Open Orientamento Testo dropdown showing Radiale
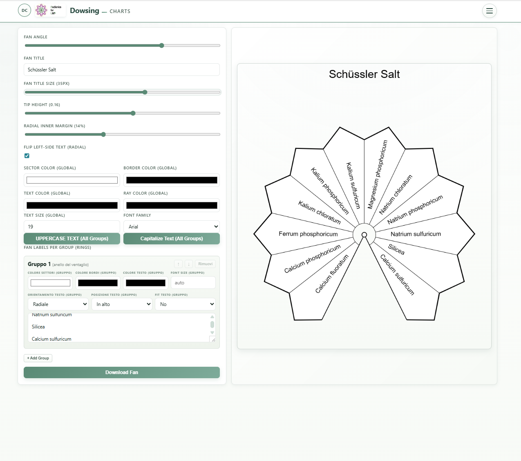Image resolution: width=521 pixels, height=461 pixels. point(58,304)
